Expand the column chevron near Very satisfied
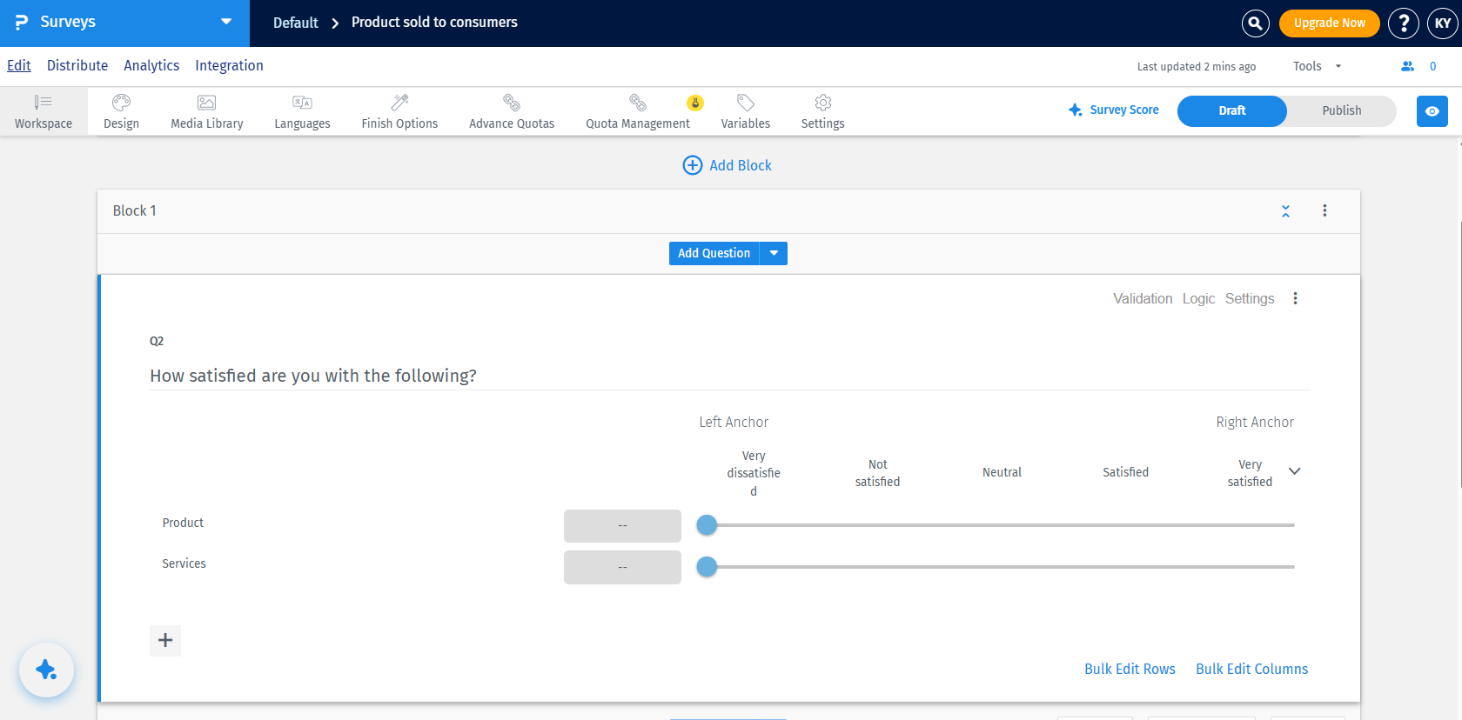This screenshot has height=720, width=1462. (1294, 471)
